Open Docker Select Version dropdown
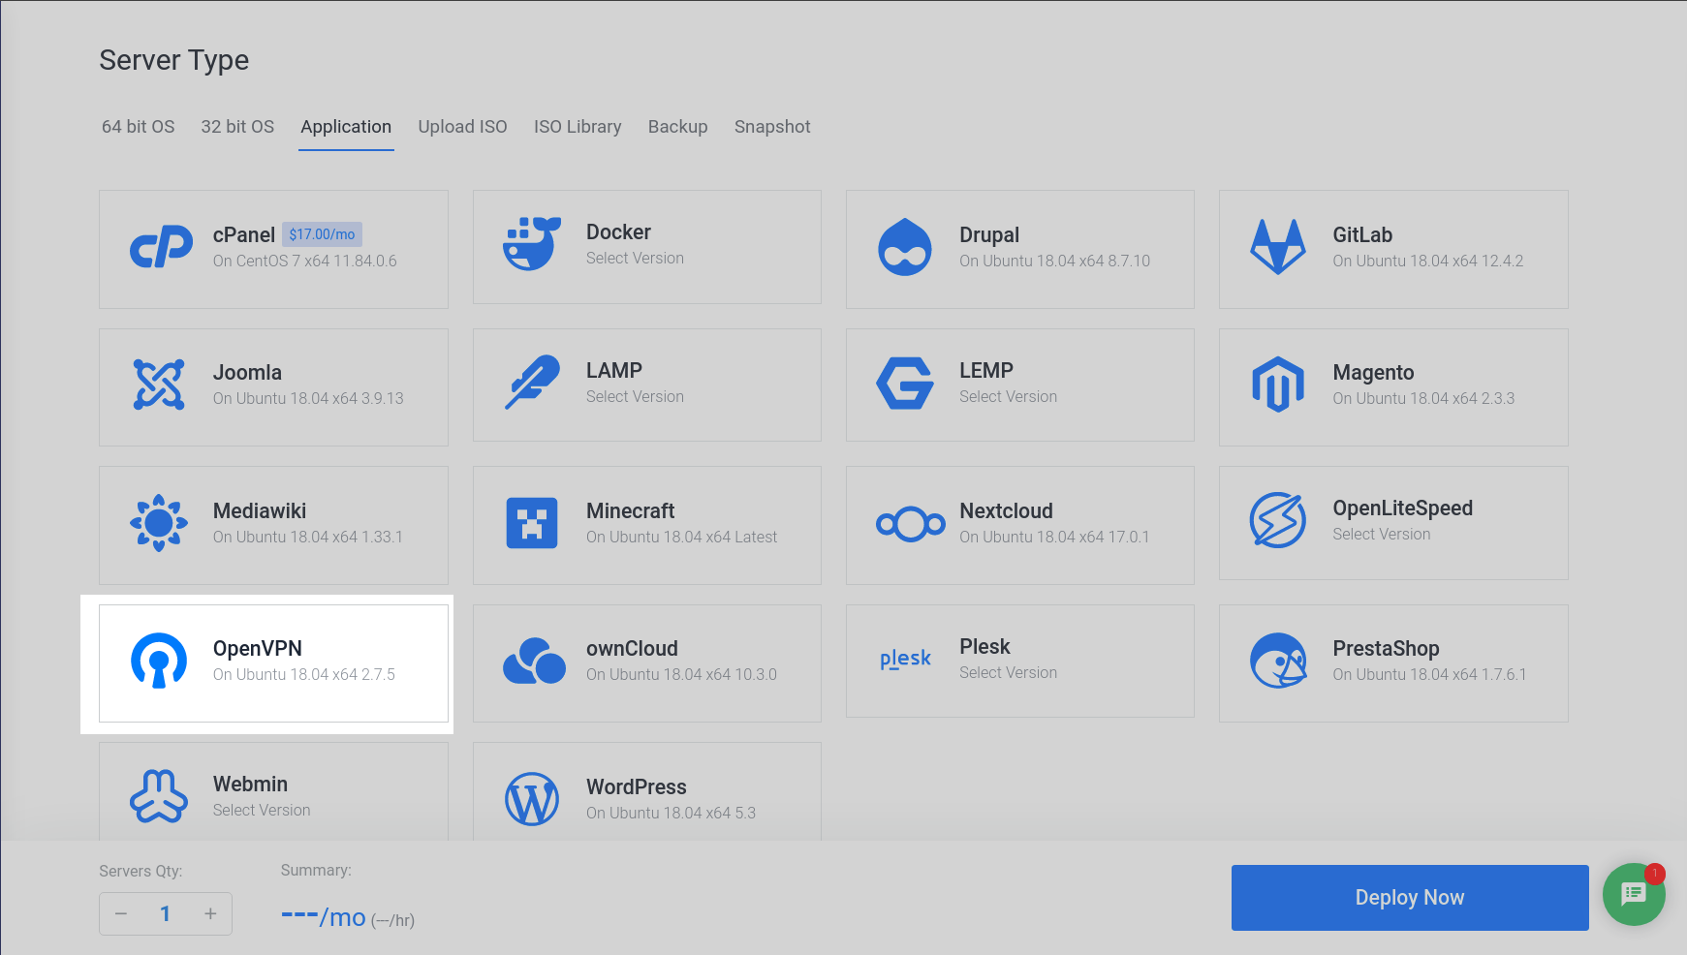This screenshot has width=1687, height=955. pyautogui.click(x=635, y=259)
